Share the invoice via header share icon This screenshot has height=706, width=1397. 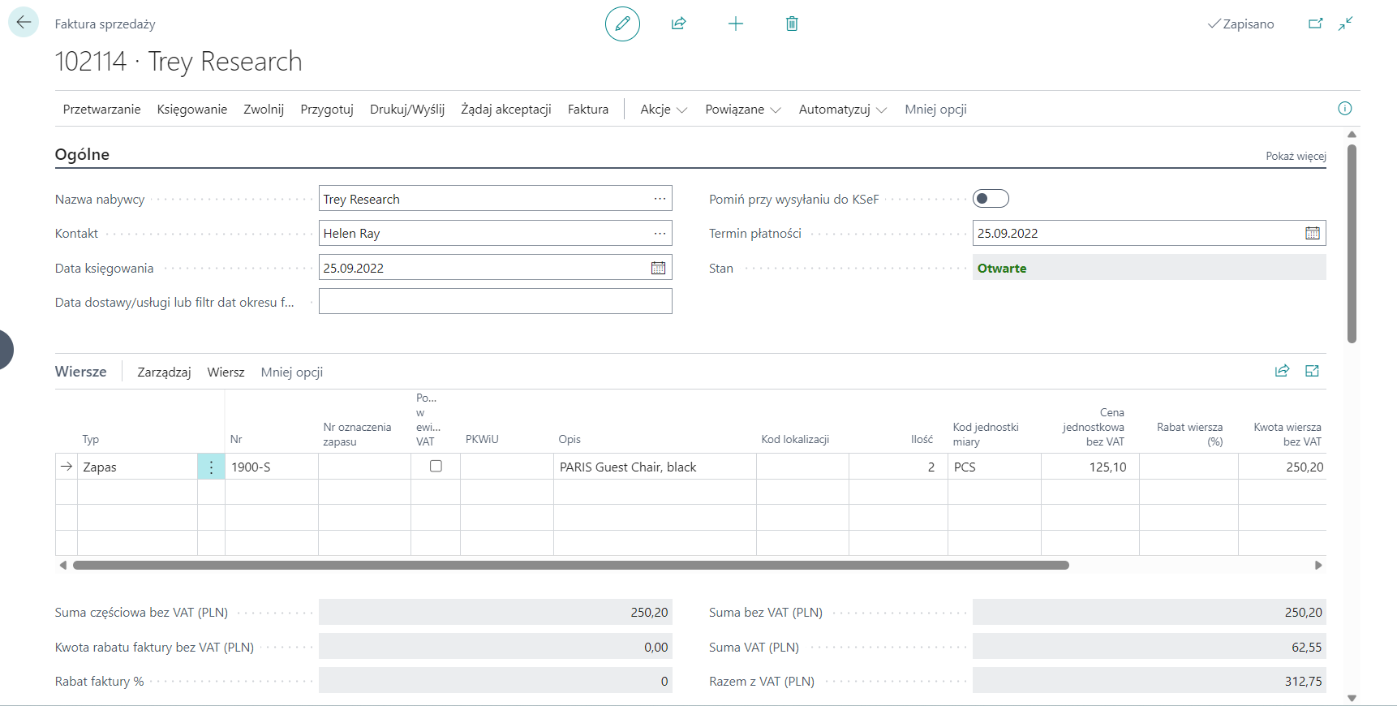[679, 24]
